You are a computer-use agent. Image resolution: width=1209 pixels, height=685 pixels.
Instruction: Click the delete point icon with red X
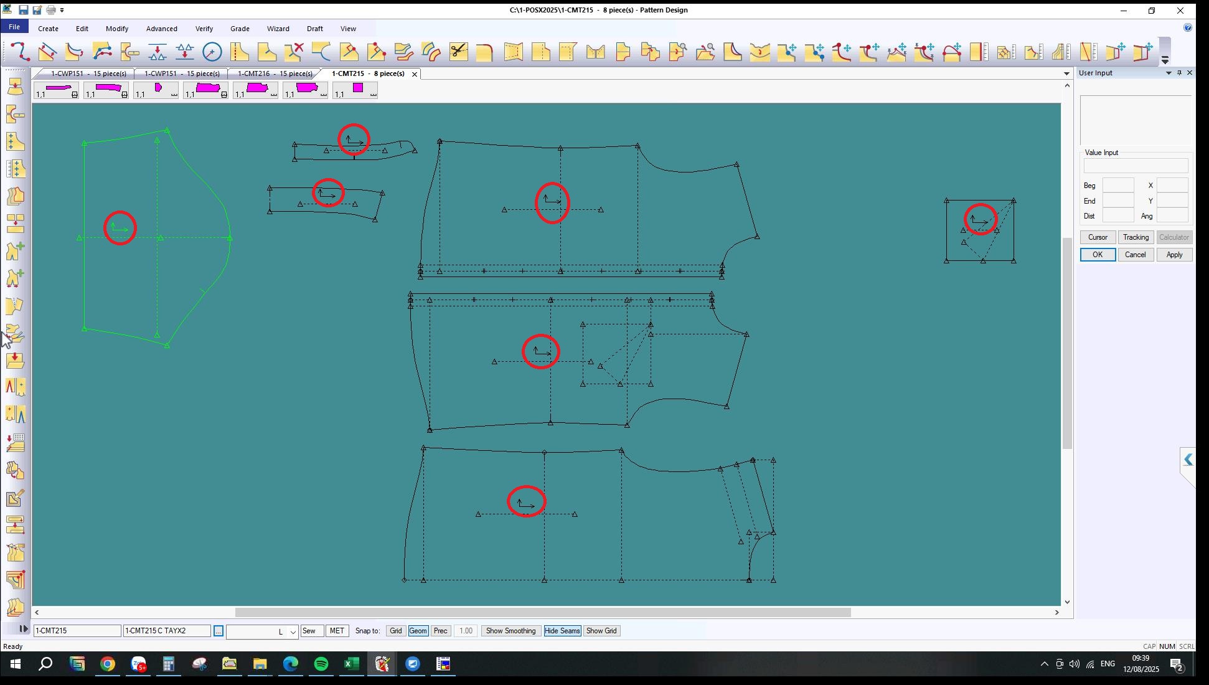(294, 52)
